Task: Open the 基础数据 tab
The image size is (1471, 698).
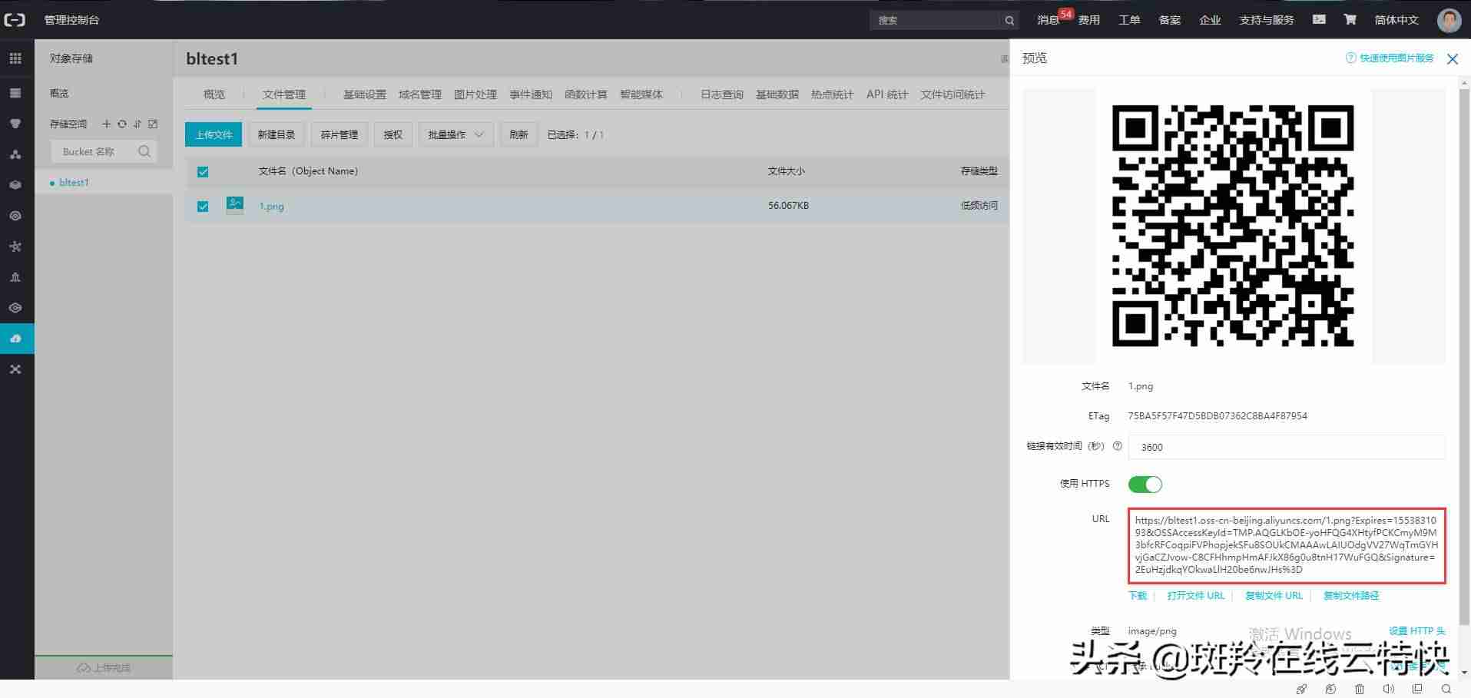Action: 777,94
